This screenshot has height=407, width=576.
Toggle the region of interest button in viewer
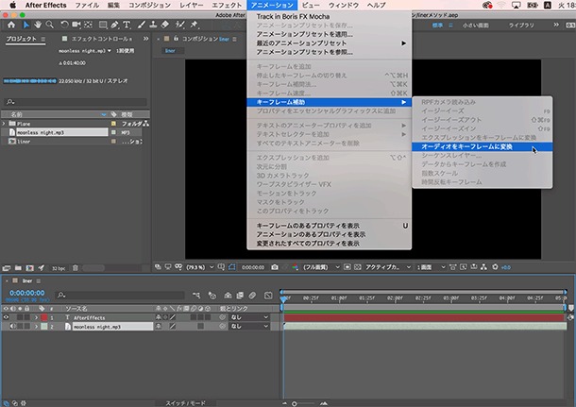point(347,267)
